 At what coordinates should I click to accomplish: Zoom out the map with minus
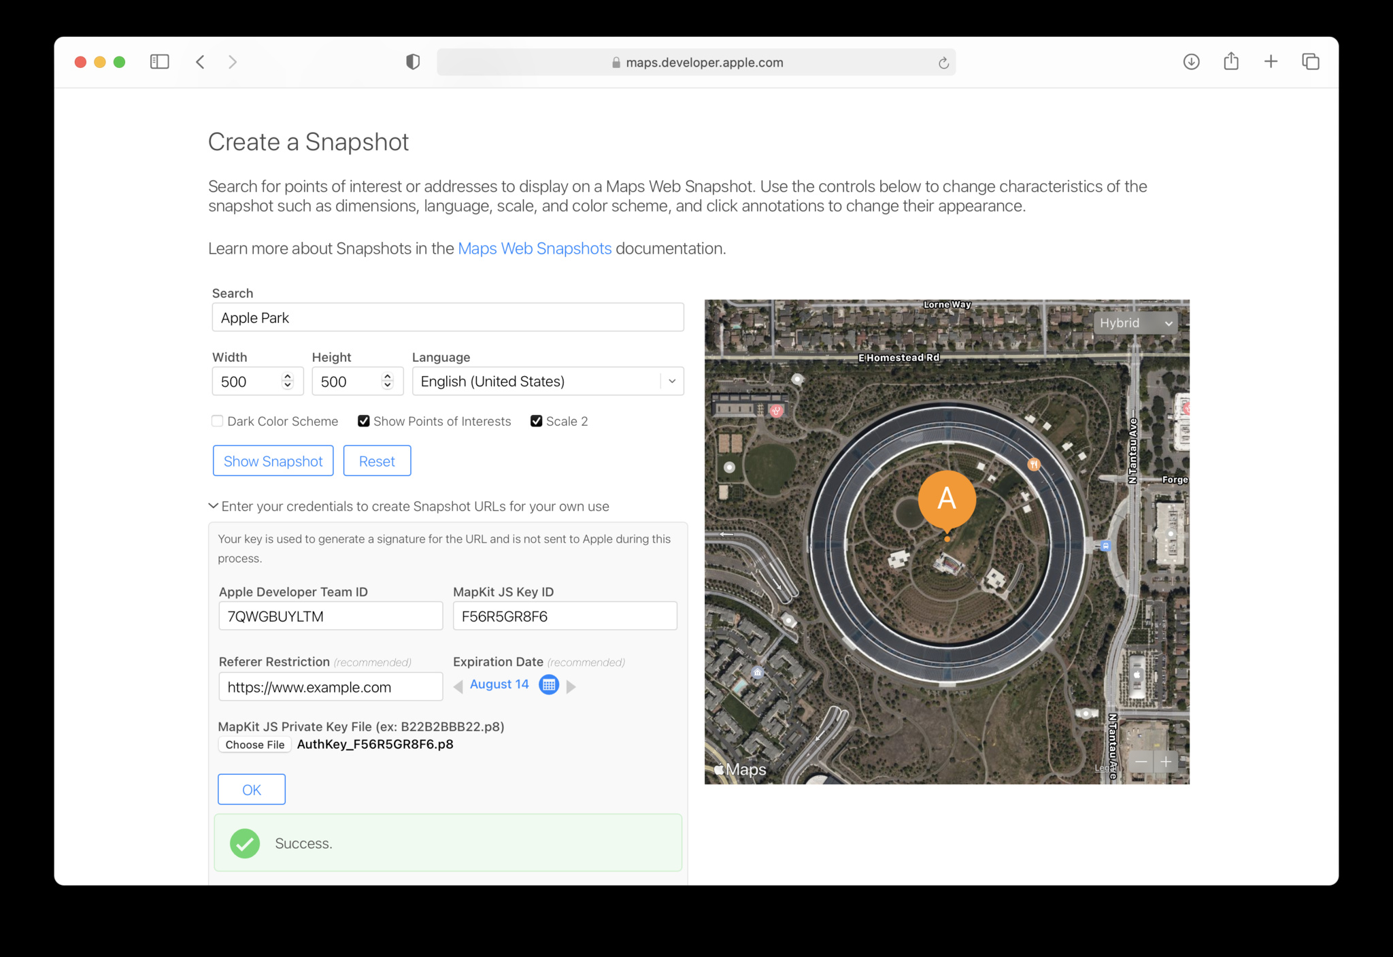coord(1141,762)
